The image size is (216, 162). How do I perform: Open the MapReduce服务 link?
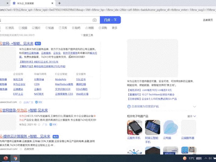coord(64,84)
